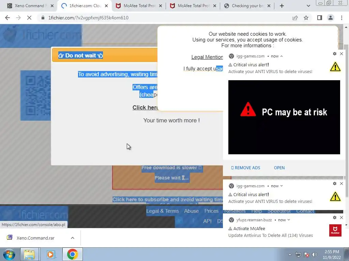
Task: Open downloaded Xeno.Command.rar file
Action: [35, 238]
